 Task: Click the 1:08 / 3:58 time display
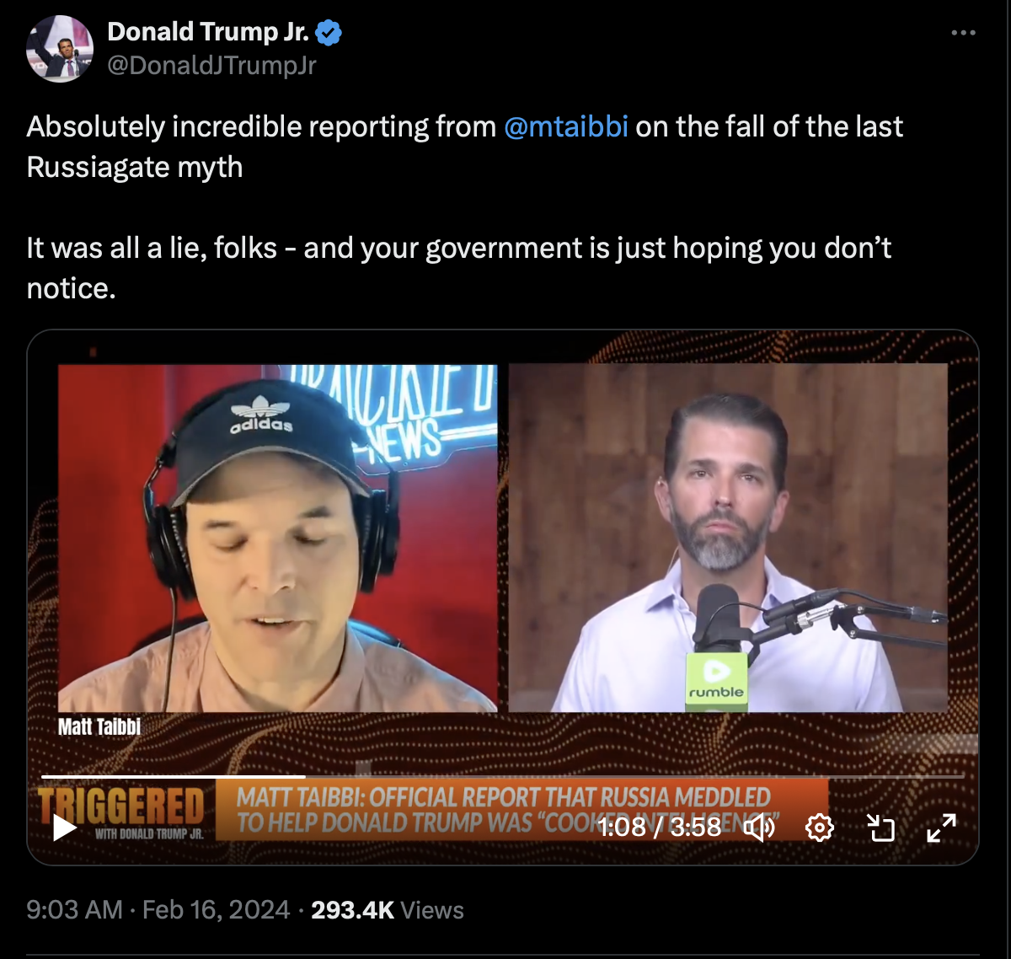660,827
